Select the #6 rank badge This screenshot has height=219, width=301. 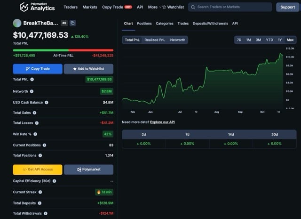64,23
